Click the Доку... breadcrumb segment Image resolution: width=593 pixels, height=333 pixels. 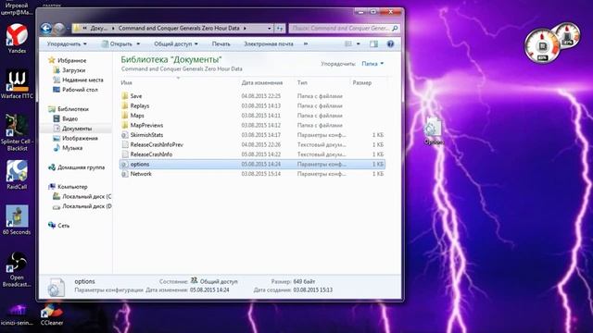pyautogui.click(x=98, y=29)
